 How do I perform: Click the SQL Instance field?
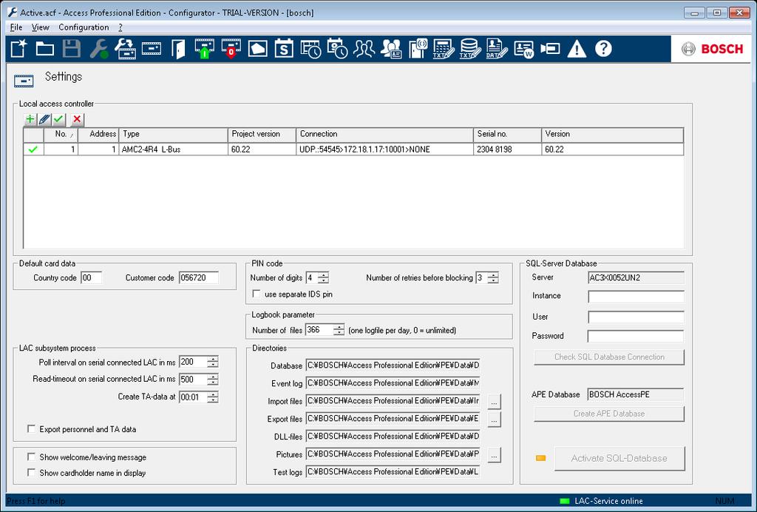pyautogui.click(x=636, y=296)
